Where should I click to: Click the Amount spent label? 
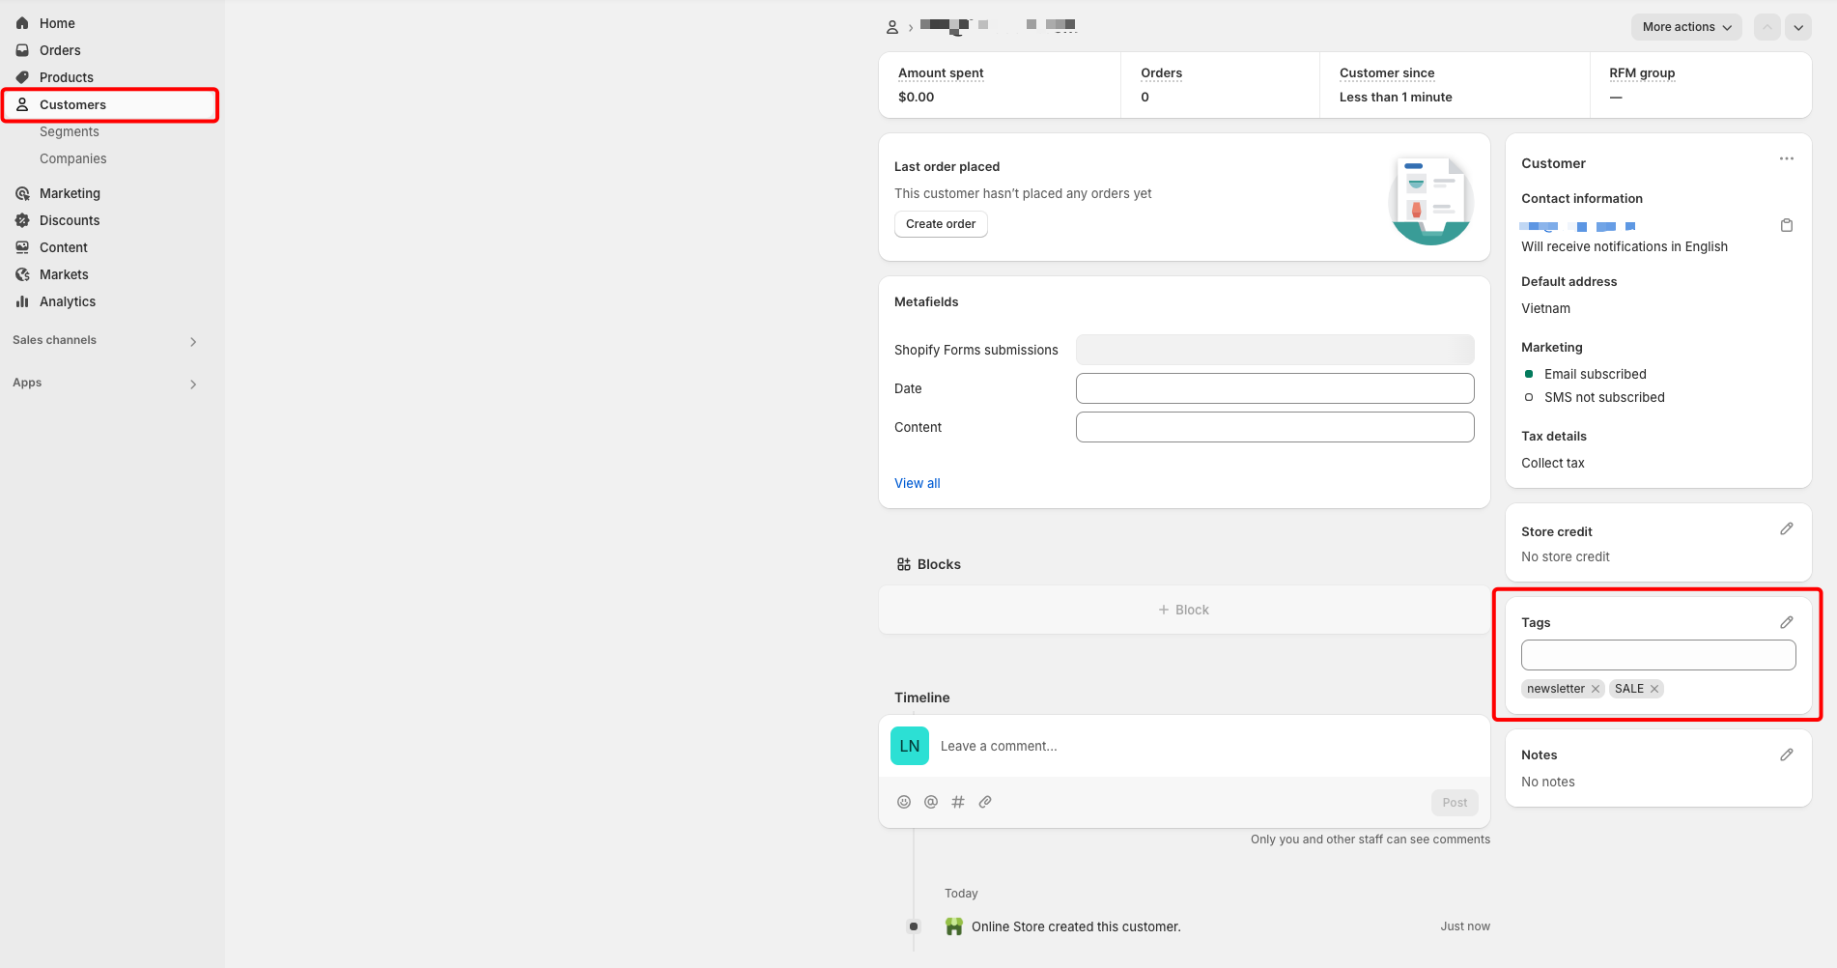pyautogui.click(x=941, y=72)
